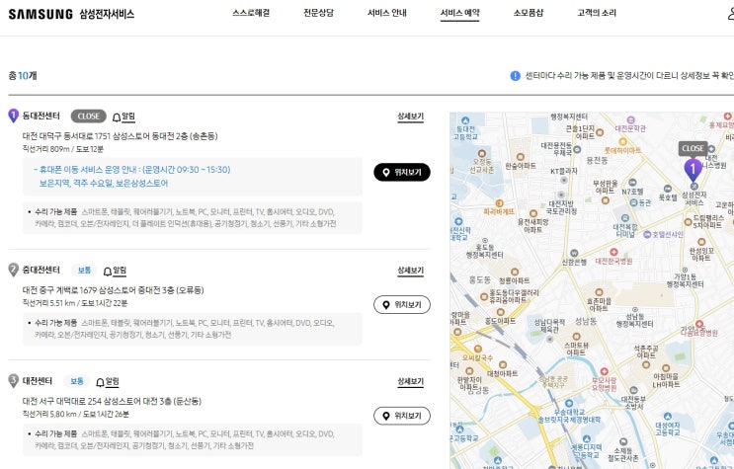Click 홍도동 행정복지센터 marker on the map
This screenshot has height=469, width=734.
tap(485, 241)
